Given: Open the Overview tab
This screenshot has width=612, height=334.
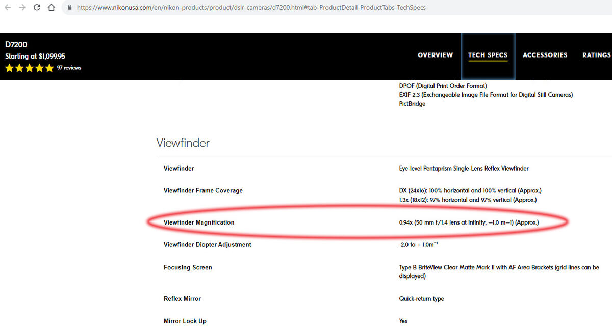Looking at the screenshot, I should point(435,55).
